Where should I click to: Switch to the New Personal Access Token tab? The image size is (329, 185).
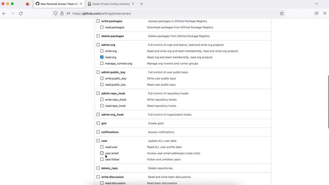[59, 4]
